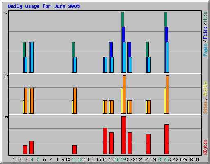Click day 3 on the x-axis
The width and height of the screenshot is (210, 164).
pos(26,159)
